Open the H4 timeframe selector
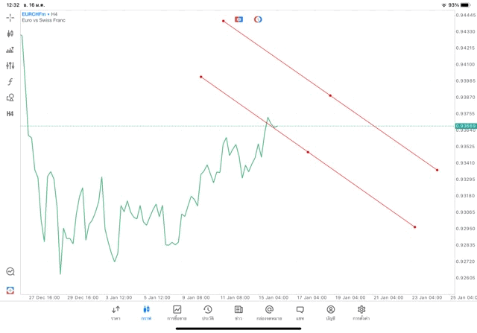 point(10,113)
